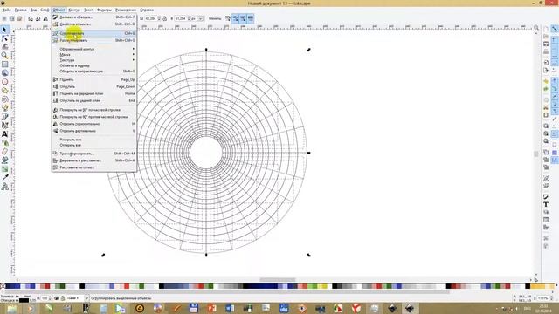Click the Cut scissors icon in right bar
The height and width of the screenshot is (314, 559).
coord(546,107)
